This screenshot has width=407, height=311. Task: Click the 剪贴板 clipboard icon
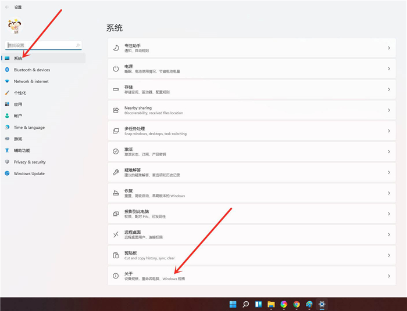[x=116, y=255]
